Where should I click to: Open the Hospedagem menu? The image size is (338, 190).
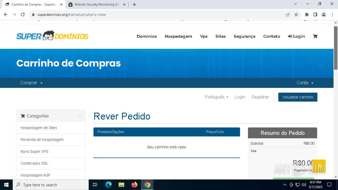click(179, 36)
